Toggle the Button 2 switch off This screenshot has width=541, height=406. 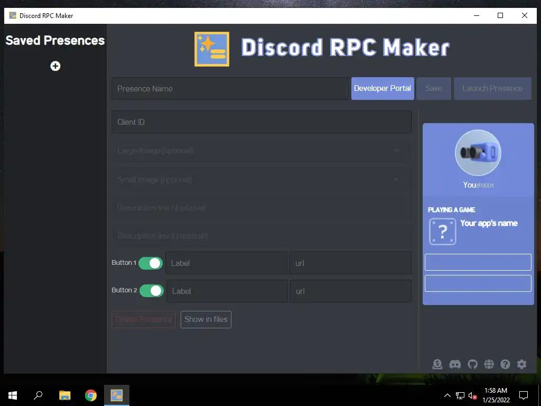[x=152, y=291]
